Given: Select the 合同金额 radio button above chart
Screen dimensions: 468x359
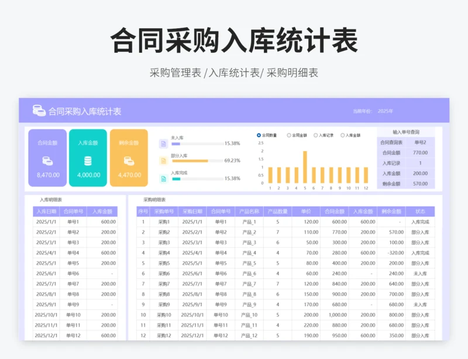Looking at the screenshot, I should pos(288,135).
